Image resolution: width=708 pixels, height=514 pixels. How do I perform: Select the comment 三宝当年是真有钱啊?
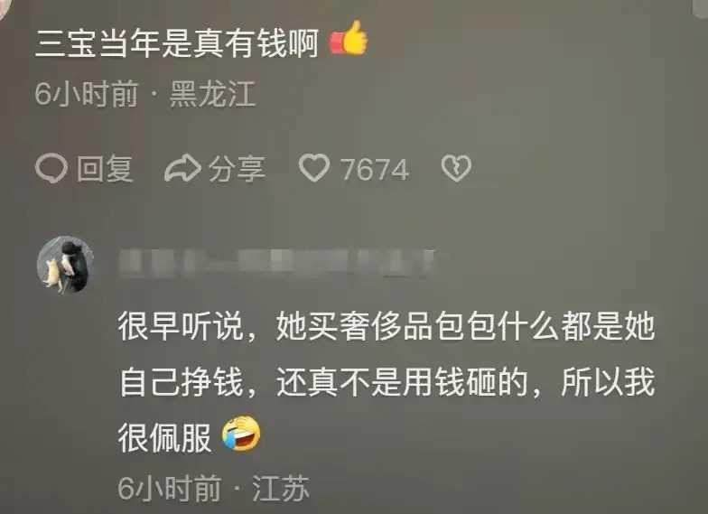click(177, 43)
